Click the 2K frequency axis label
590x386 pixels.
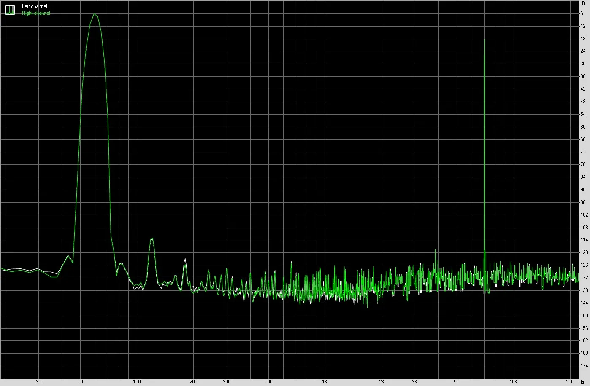(x=382, y=382)
